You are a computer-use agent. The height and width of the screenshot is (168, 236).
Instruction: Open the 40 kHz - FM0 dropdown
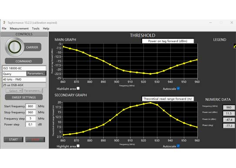[24, 80]
